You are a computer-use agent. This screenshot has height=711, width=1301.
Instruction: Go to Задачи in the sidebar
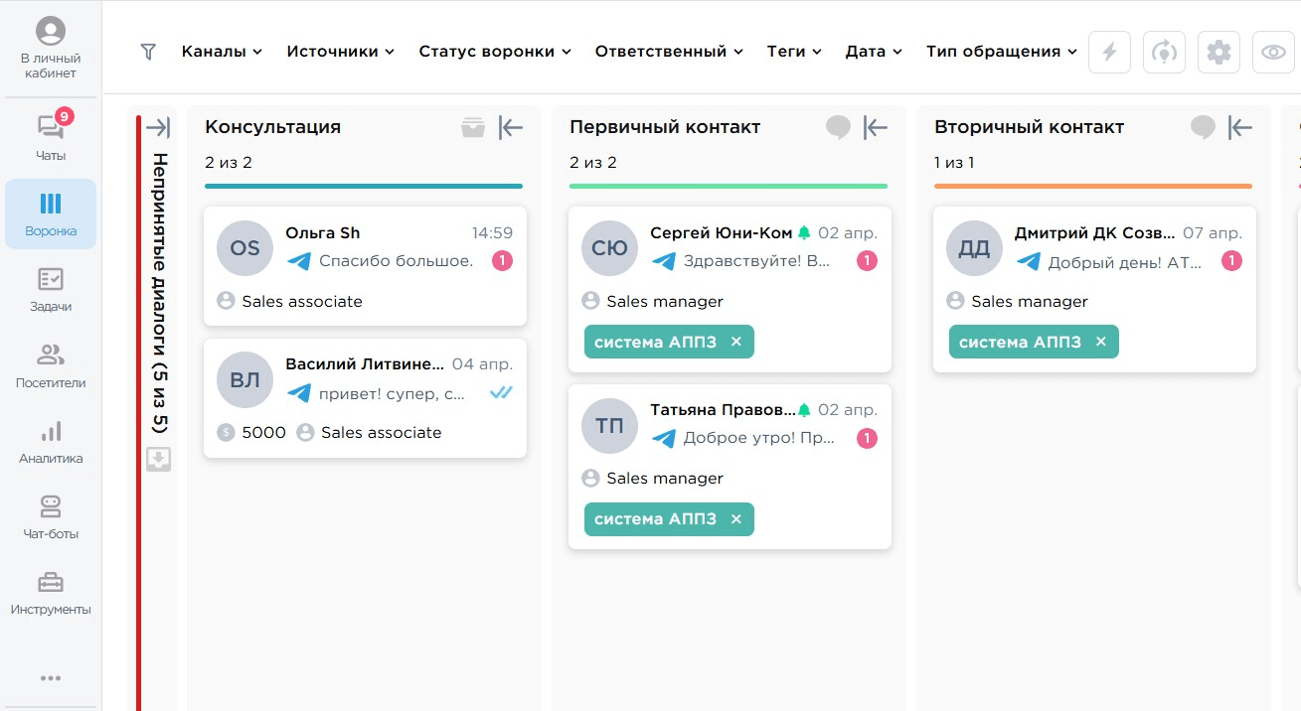point(51,289)
